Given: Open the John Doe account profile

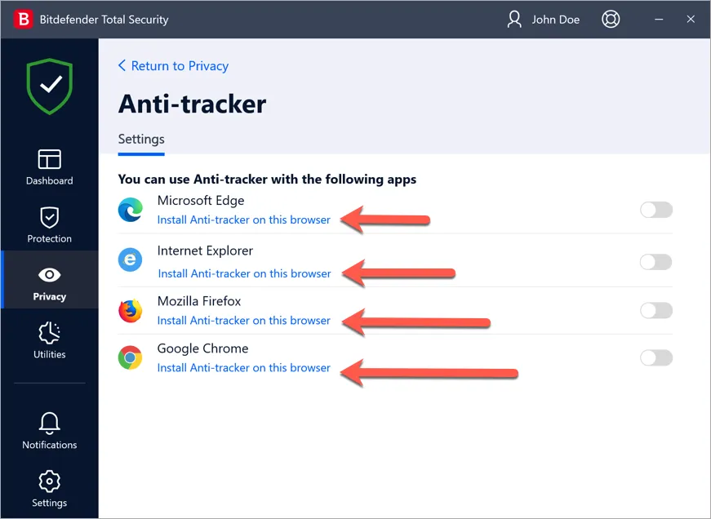Looking at the screenshot, I should coord(544,19).
